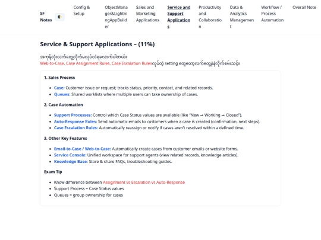Click 'Store & share FAQs, troubleshooting guides' text
The image size is (321, 240).
point(130,162)
